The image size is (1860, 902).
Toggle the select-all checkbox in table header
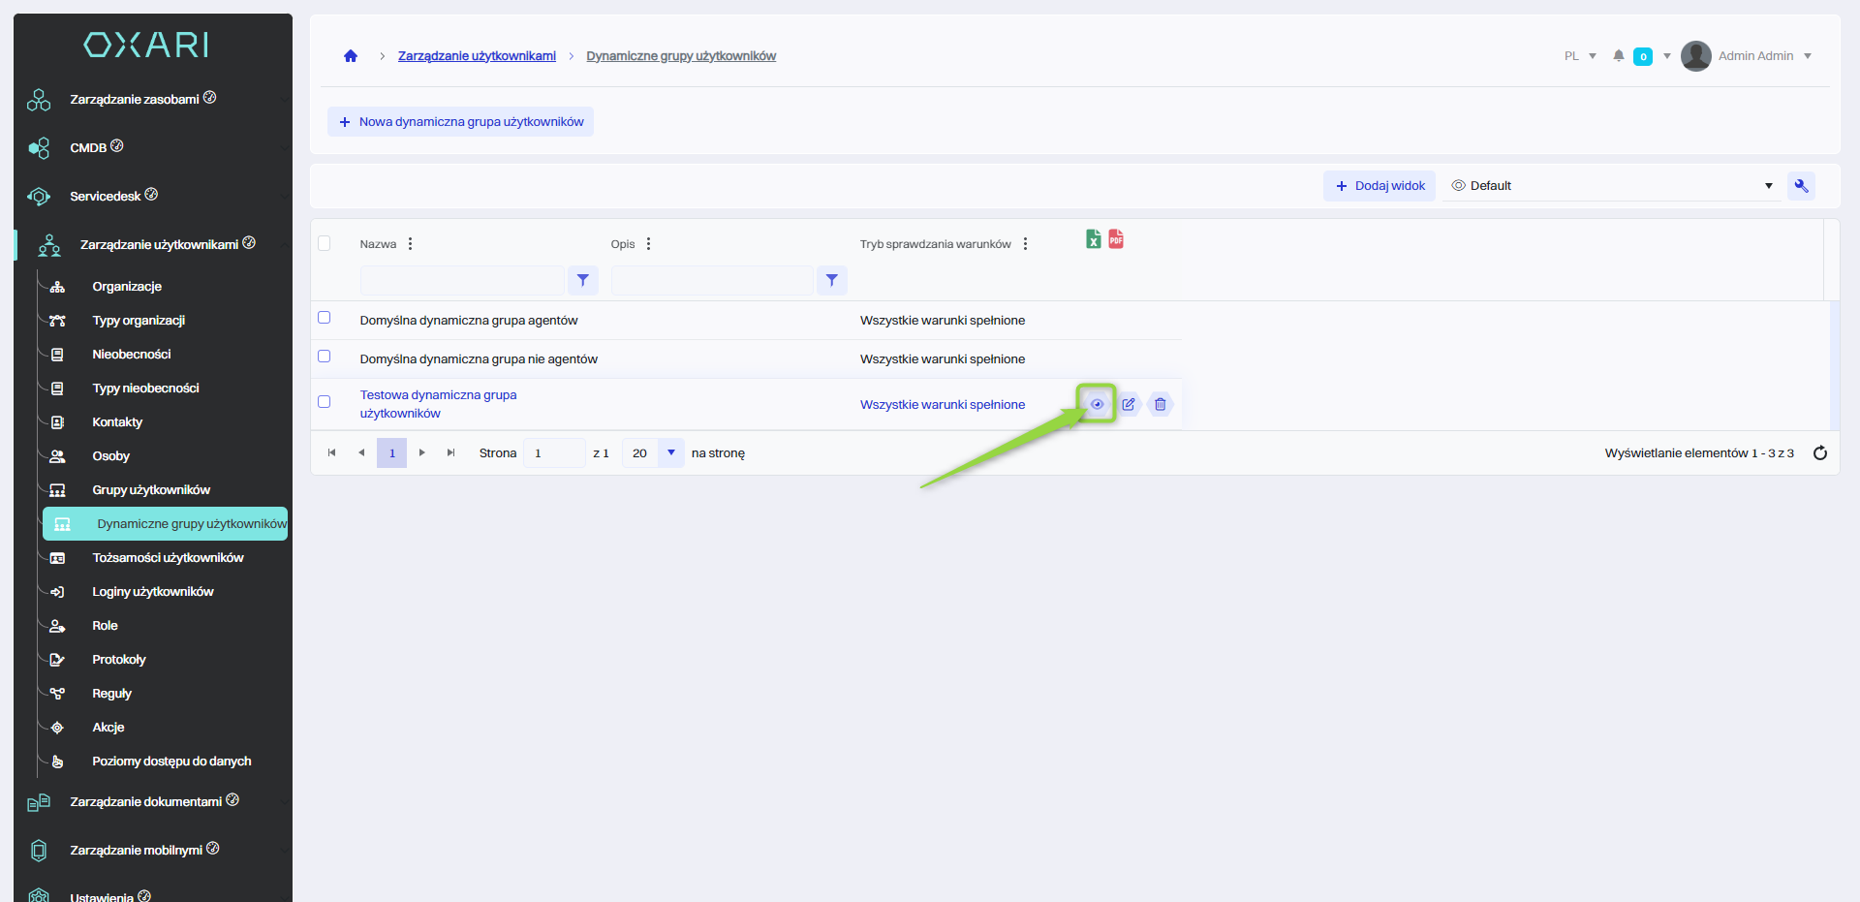click(x=325, y=243)
